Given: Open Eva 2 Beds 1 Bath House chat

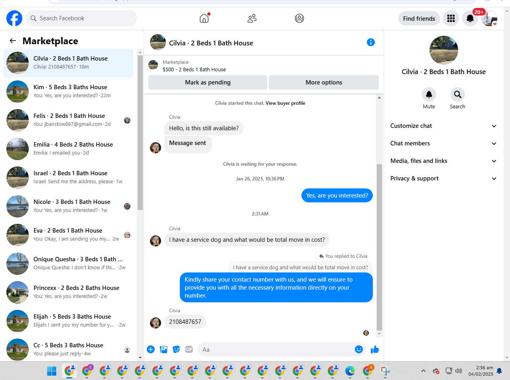Looking at the screenshot, I should 68,235.
